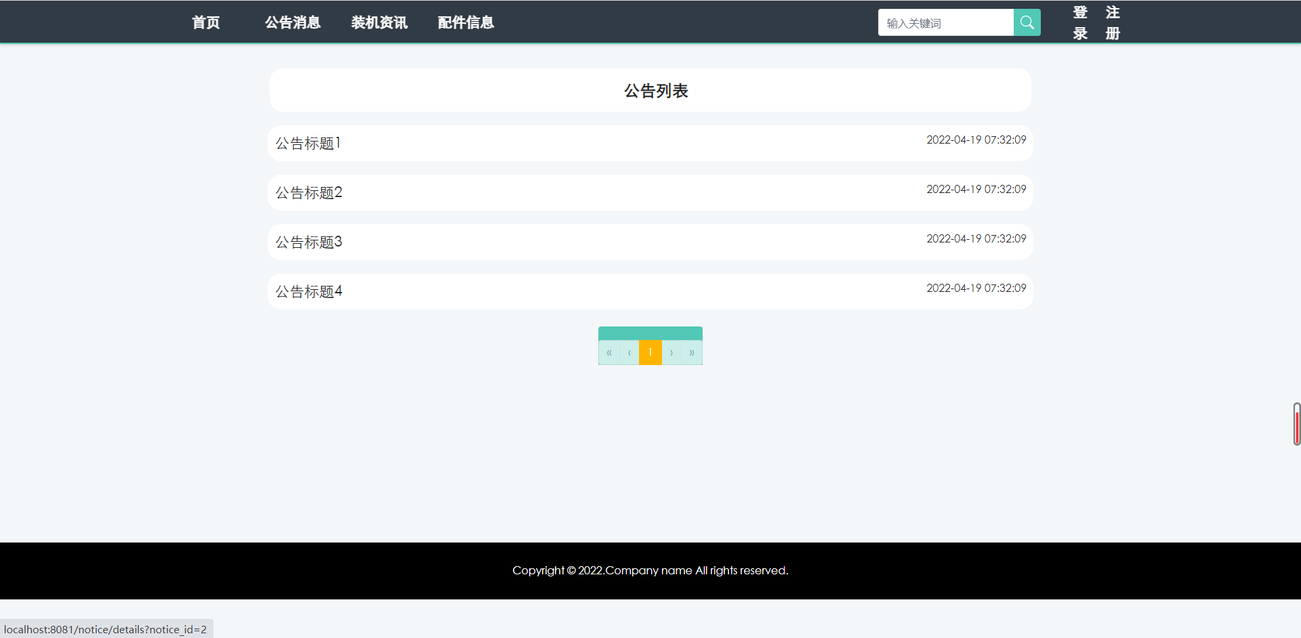Click the next-page › pagination arrow
Image resolution: width=1301 pixels, height=638 pixels.
[x=671, y=352]
